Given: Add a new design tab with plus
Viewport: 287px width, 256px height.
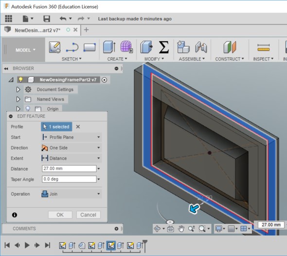Looking at the screenshot, I should tap(86, 30).
